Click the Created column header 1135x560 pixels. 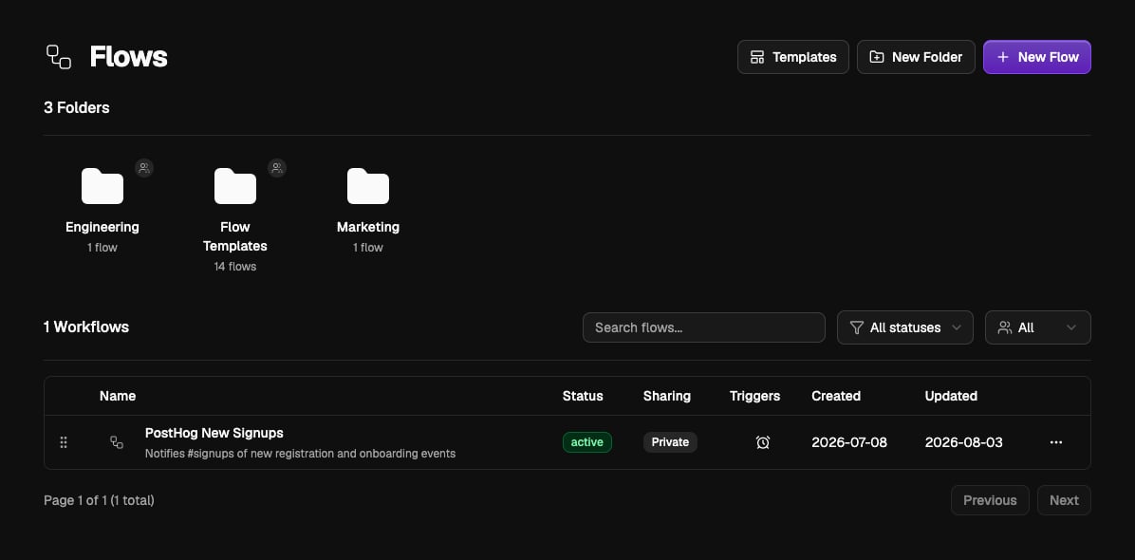point(836,396)
